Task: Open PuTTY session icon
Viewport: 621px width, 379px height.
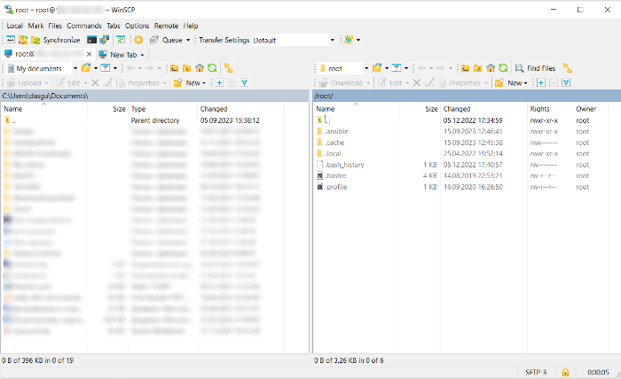Action: (x=104, y=40)
